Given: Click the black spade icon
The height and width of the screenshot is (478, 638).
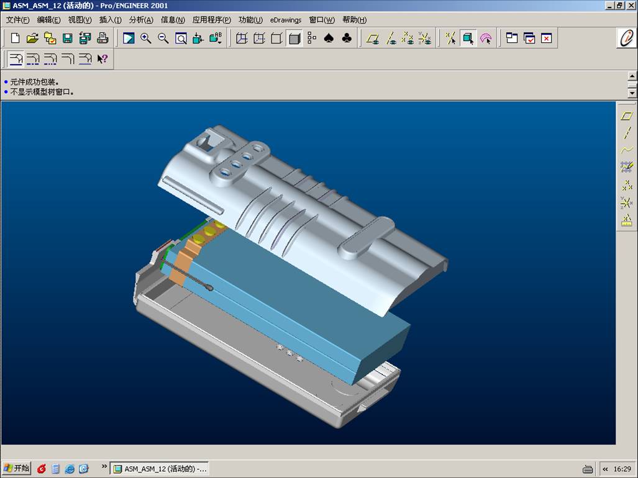Looking at the screenshot, I should click(329, 38).
